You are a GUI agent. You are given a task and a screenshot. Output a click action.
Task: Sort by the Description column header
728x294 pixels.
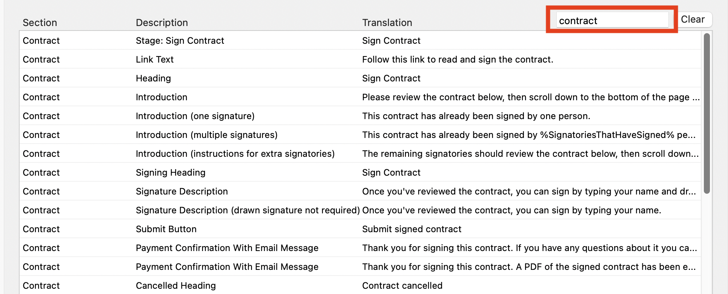coord(161,23)
